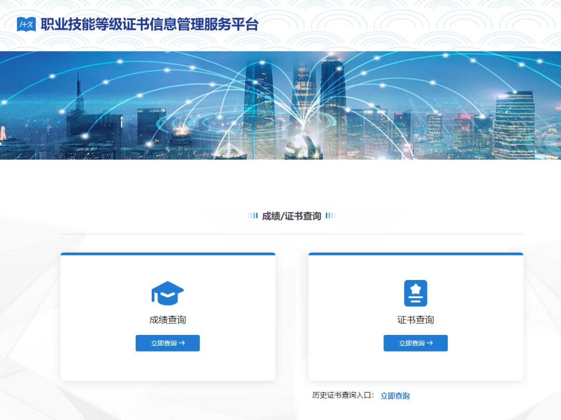The width and height of the screenshot is (561, 420).
Task: Click the certificate badge icon for 证书查询
Action: pyautogui.click(x=416, y=293)
